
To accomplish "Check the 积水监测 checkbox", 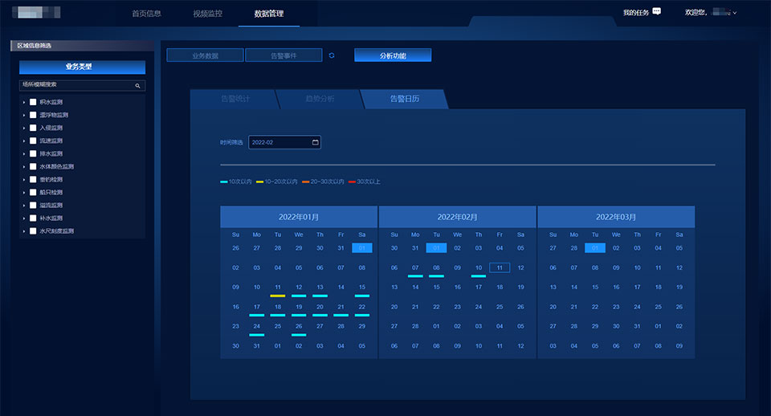I will coord(33,102).
